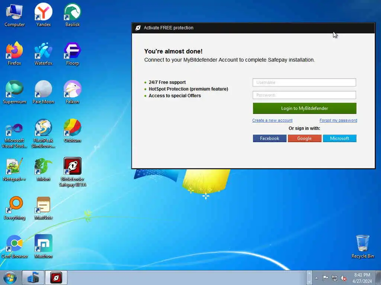Click the Login to MyBitdefender button
The image size is (381, 285).
[x=304, y=108]
